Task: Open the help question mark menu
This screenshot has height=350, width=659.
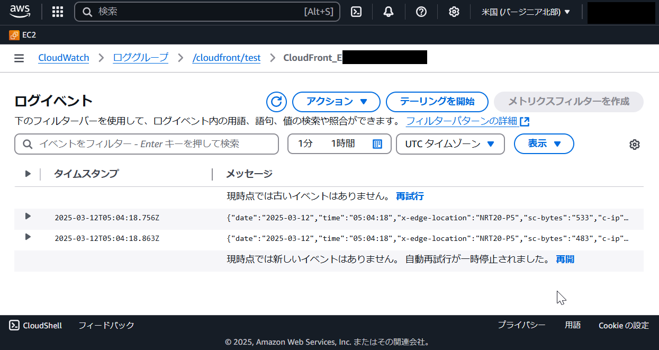Action: pyautogui.click(x=421, y=12)
